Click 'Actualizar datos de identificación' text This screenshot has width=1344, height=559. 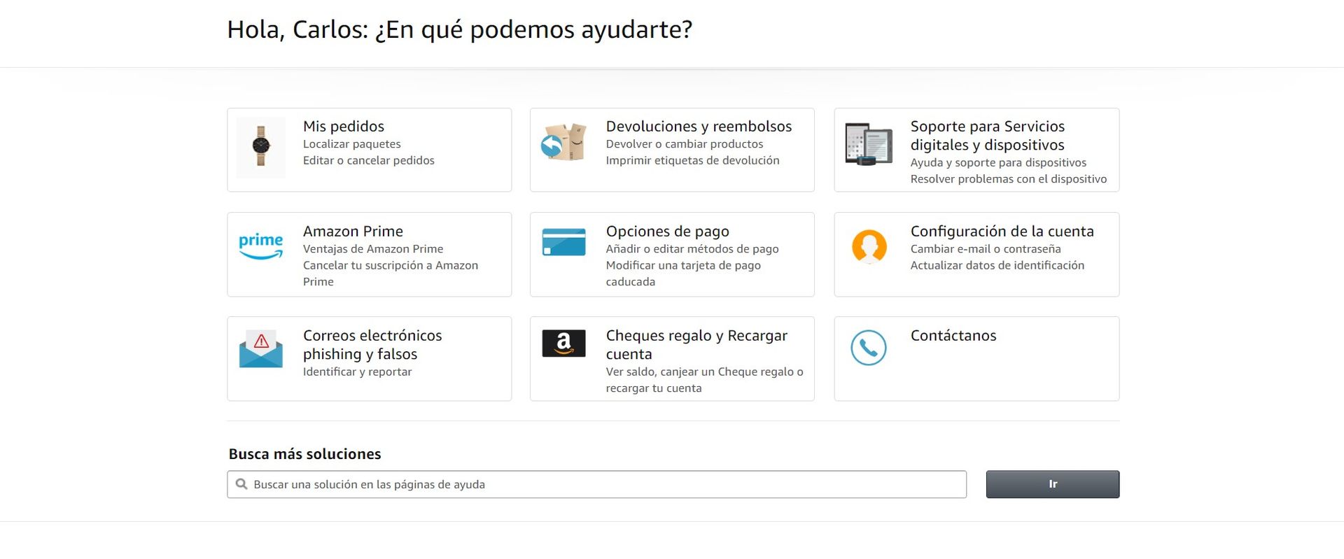997,265
